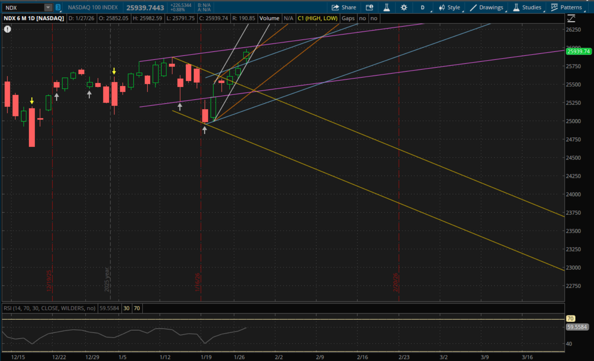Open the Share menu
The width and height of the screenshot is (594, 361).
click(344, 8)
